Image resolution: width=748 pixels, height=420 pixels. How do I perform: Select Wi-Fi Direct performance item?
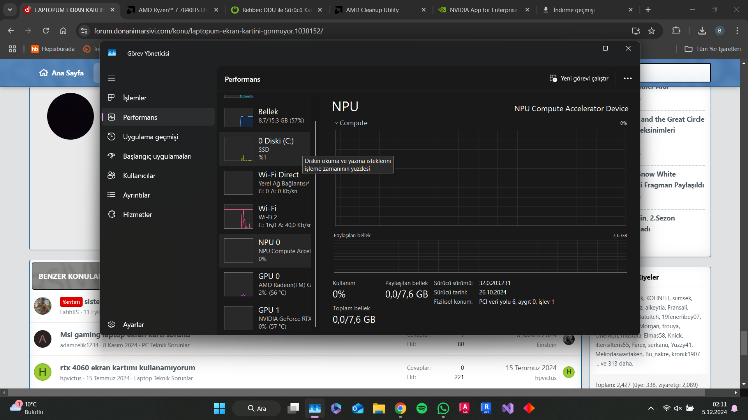[265, 183]
